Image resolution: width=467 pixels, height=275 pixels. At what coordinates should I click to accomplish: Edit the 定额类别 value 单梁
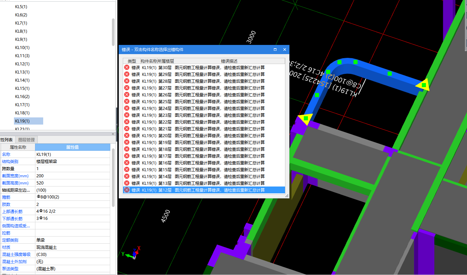(x=72, y=240)
